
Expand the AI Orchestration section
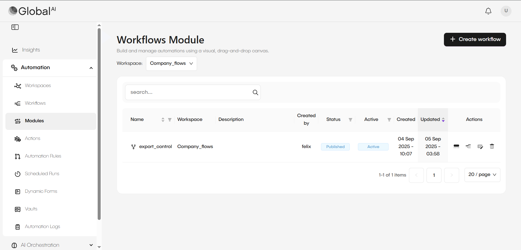(x=91, y=245)
